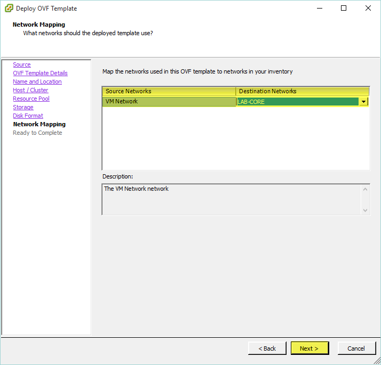This screenshot has height=365, width=381.
Task: Click the Destination Networks column header
Action: [x=302, y=91]
